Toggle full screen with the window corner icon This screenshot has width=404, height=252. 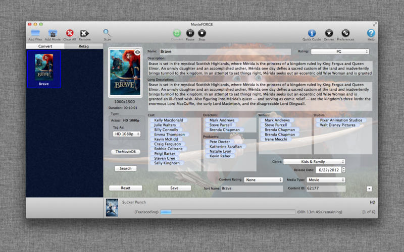pyautogui.click(x=375, y=24)
